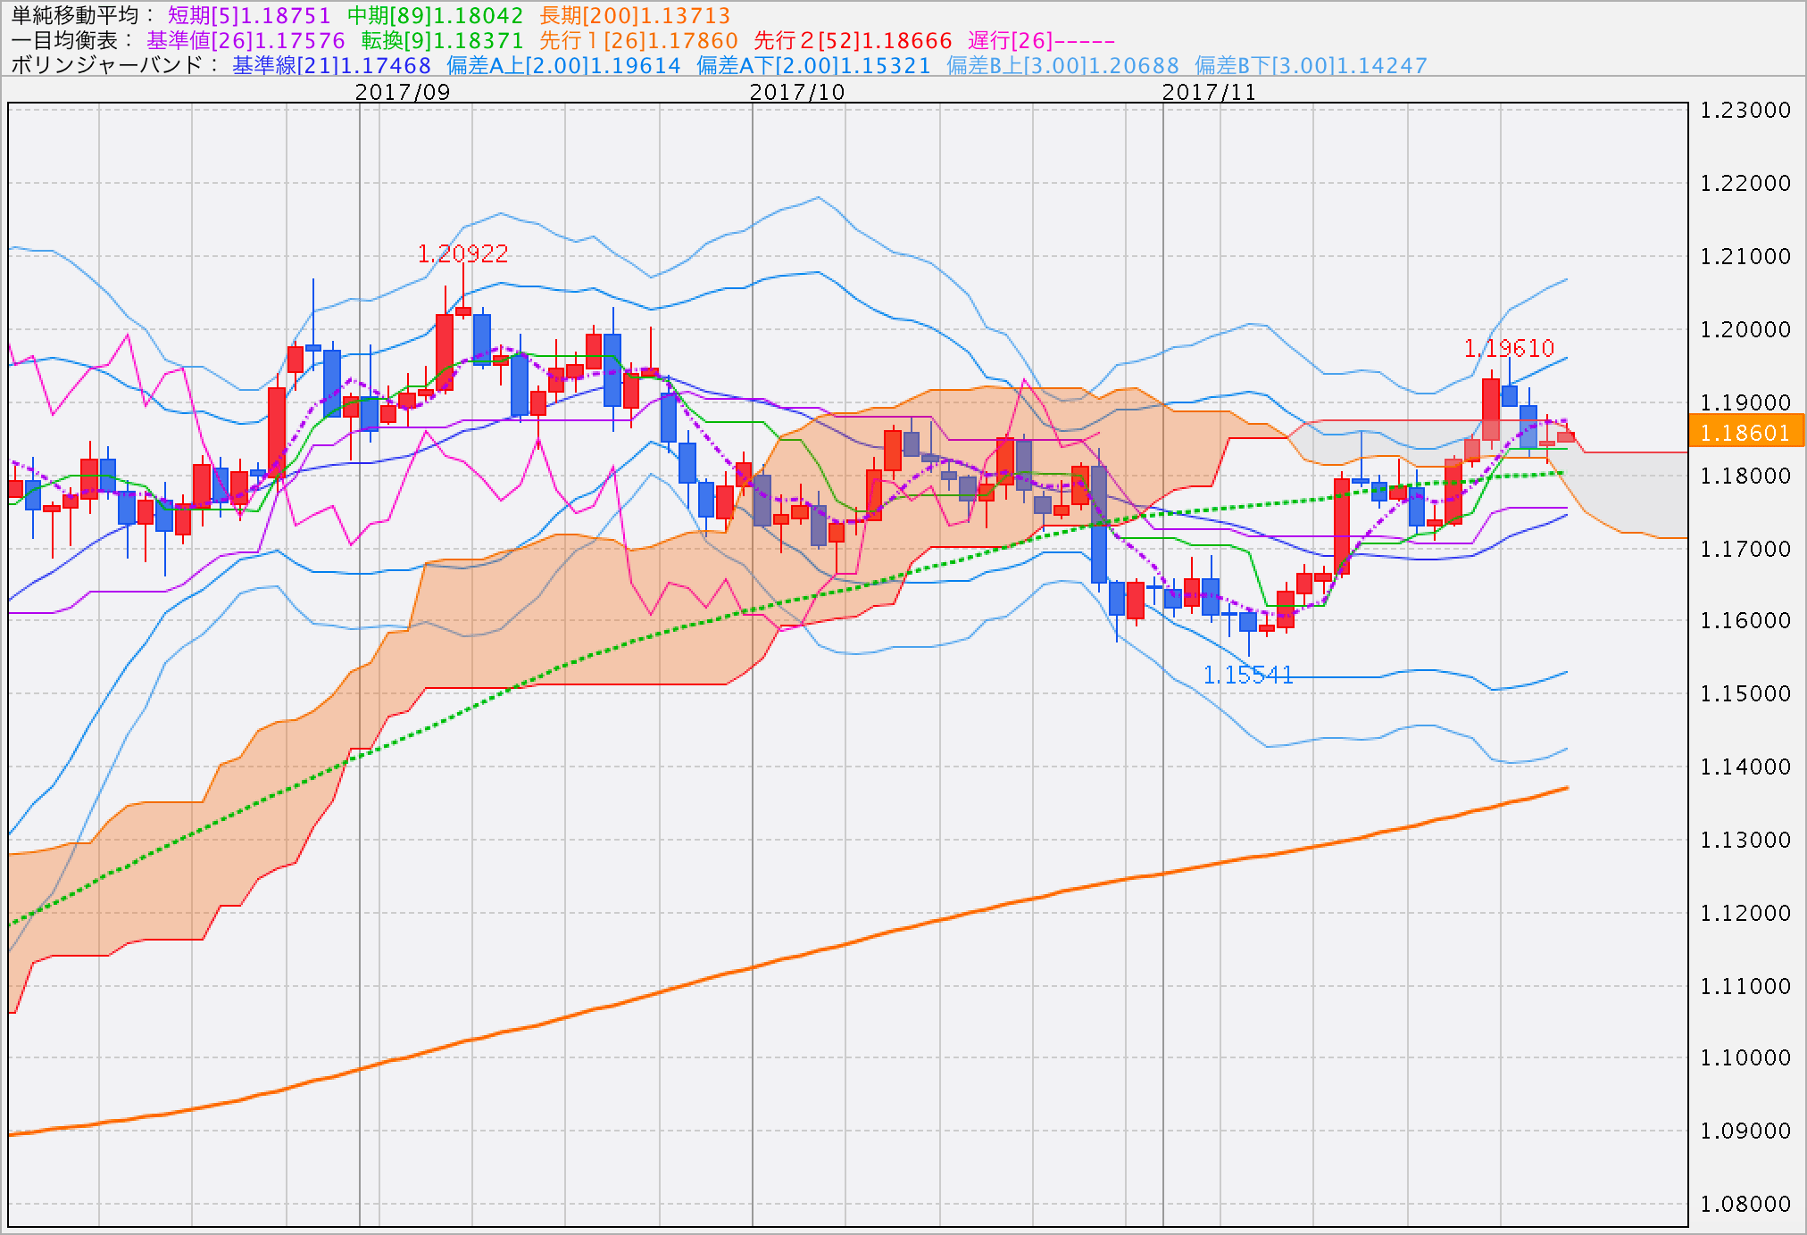
Task: Click the 1.10000 price axis label
Action: coord(1745,1058)
